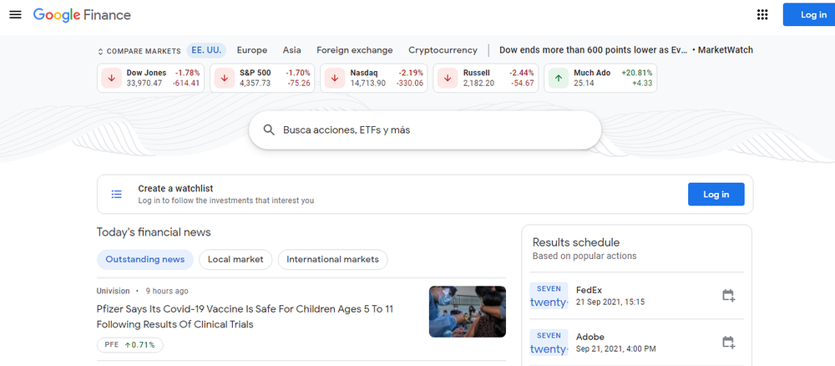The height and width of the screenshot is (366, 835).
Task: Open the Russell index card
Action: (x=486, y=78)
